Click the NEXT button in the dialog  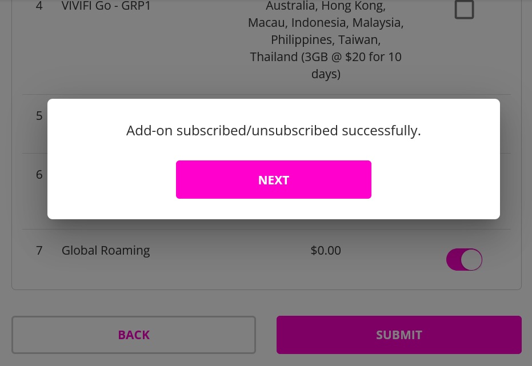[x=274, y=180]
